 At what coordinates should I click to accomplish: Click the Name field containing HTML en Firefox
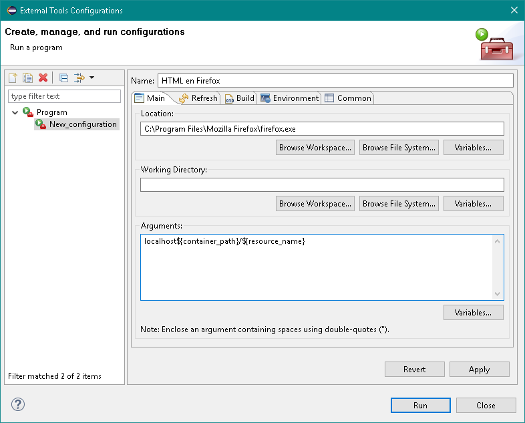coord(335,81)
